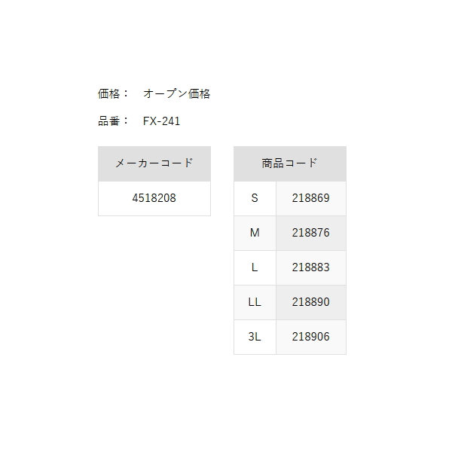The height and width of the screenshot is (452, 452).
Task: Select size LL cell
Action: click(x=255, y=302)
